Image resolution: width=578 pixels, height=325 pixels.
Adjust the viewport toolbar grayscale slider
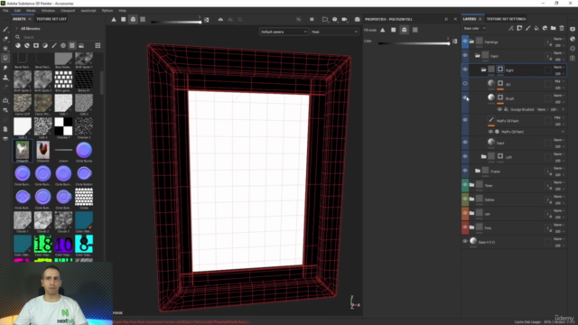pos(176,22)
